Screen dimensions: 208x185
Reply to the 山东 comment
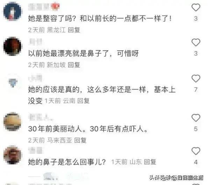(150, 162)
